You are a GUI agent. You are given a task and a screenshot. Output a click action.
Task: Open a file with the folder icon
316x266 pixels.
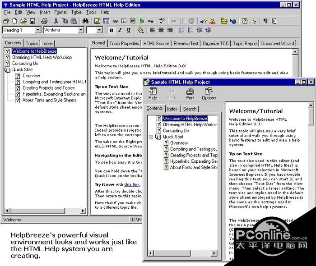[23, 21]
